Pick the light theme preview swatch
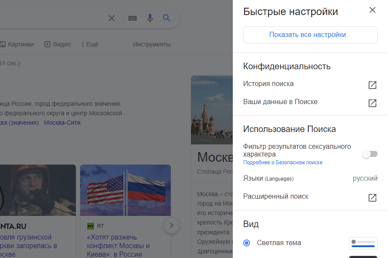This screenshot has width=388, height=258. [363, 243]
